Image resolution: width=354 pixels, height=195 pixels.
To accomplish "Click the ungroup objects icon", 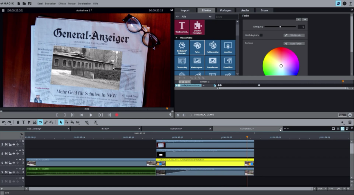I will coord(52,122).
